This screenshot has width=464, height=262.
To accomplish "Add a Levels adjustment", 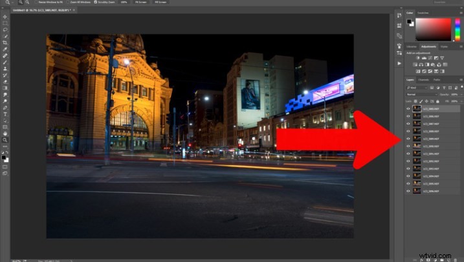I will 424,58.
